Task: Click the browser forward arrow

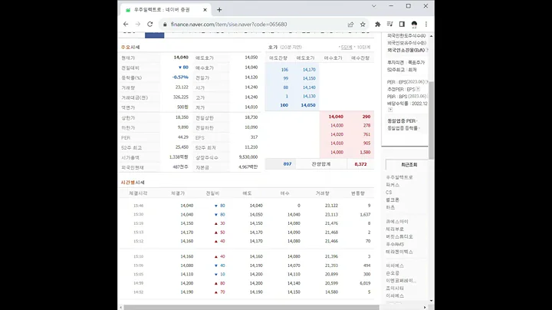Action: tap(138, 25)
